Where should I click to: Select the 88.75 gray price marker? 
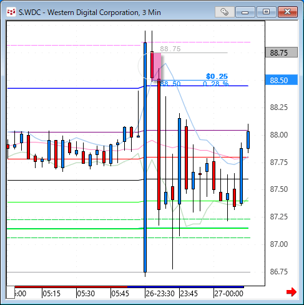tap(282, 52)
